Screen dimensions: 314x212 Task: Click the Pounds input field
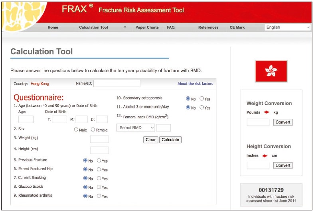(x=258, y=122)
